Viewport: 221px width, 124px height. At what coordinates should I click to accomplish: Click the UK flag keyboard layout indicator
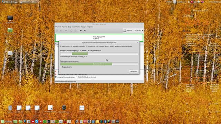(x=202, y=2)
